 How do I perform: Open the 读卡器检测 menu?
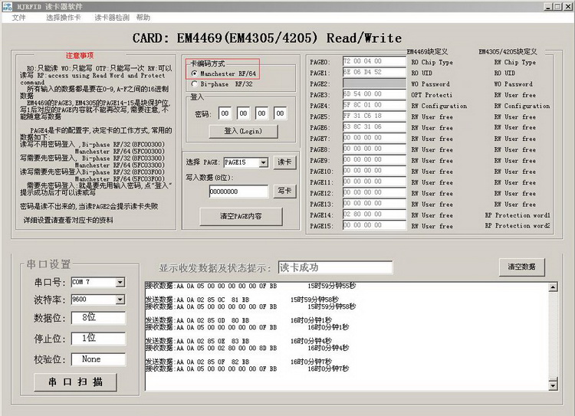(112, 18)
